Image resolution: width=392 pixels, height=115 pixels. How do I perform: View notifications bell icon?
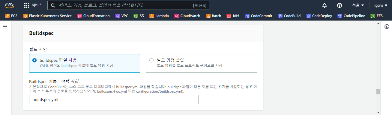coord(324,5)
